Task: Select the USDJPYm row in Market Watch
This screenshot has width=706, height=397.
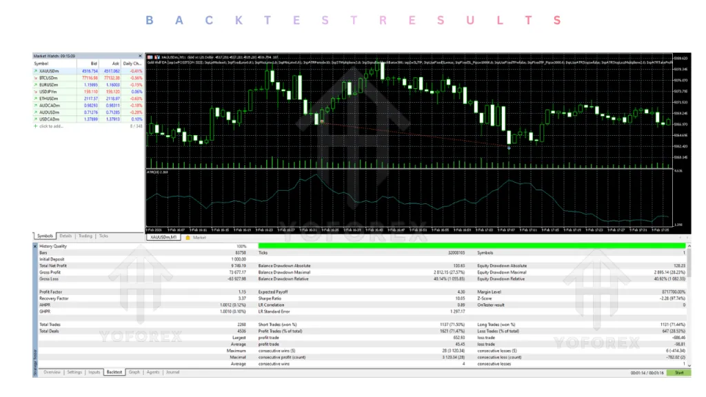Action: tap(88, 92)
